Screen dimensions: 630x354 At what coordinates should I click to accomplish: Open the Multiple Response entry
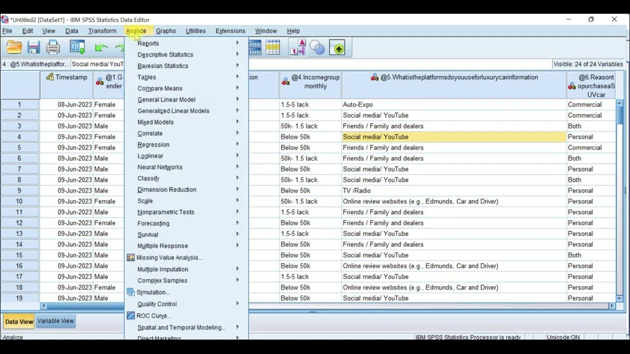coord(187,246)
